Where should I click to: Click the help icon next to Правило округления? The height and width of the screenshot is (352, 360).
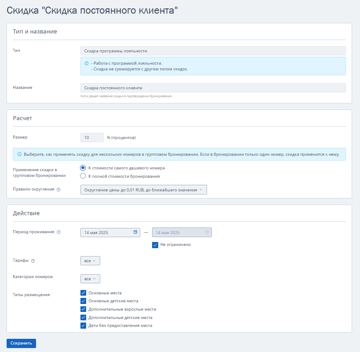(58, 190)
